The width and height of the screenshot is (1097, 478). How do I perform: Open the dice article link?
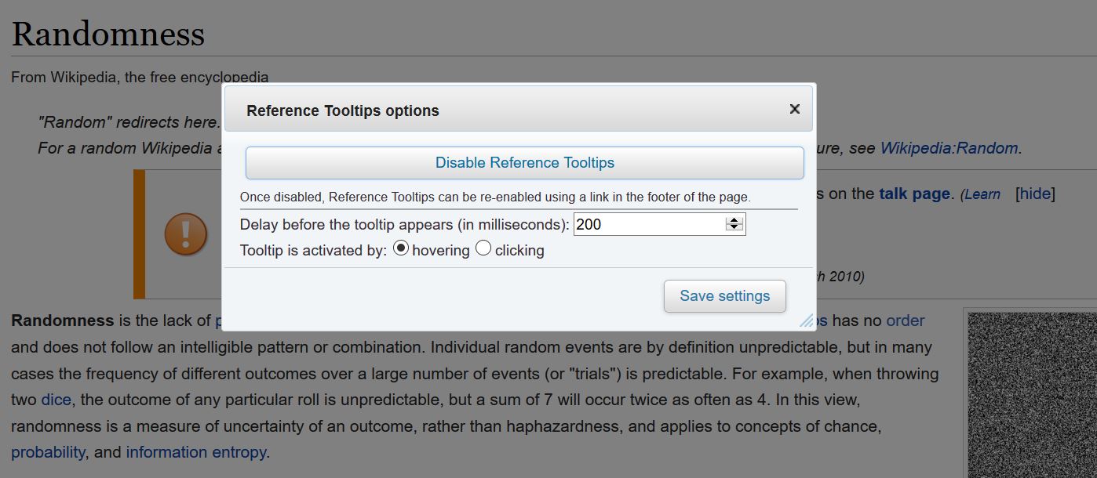tap(56, 400)
